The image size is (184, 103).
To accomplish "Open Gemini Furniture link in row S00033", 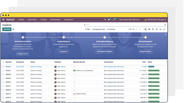I will point(36,67).
